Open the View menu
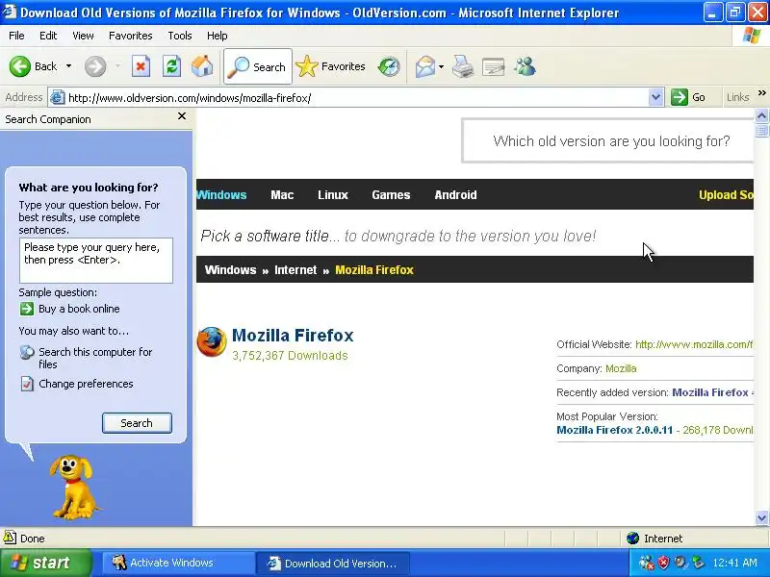The image size is (770, 577). click(83, 36)
